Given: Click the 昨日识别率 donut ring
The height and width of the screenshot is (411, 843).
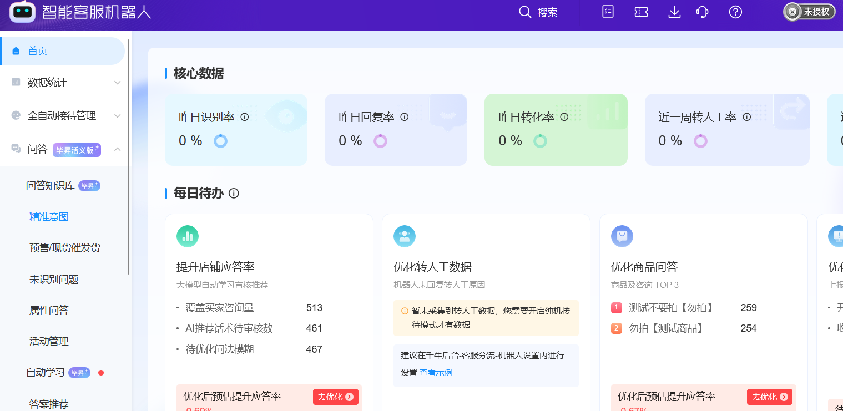Looking at the screenshot, I should tap(220, 141).
